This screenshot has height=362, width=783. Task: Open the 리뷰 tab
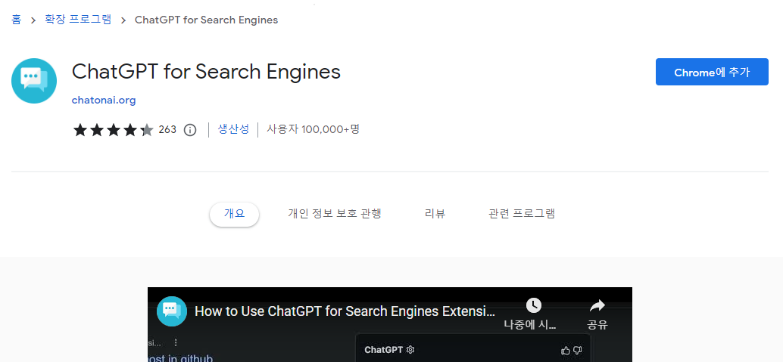click(x=435, y=214)
